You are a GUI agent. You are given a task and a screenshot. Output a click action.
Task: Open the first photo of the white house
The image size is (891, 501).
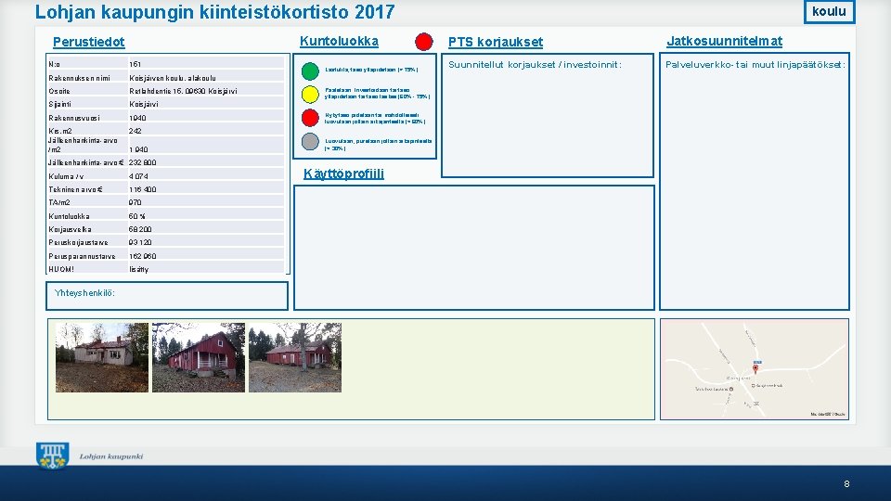point(102,357)
